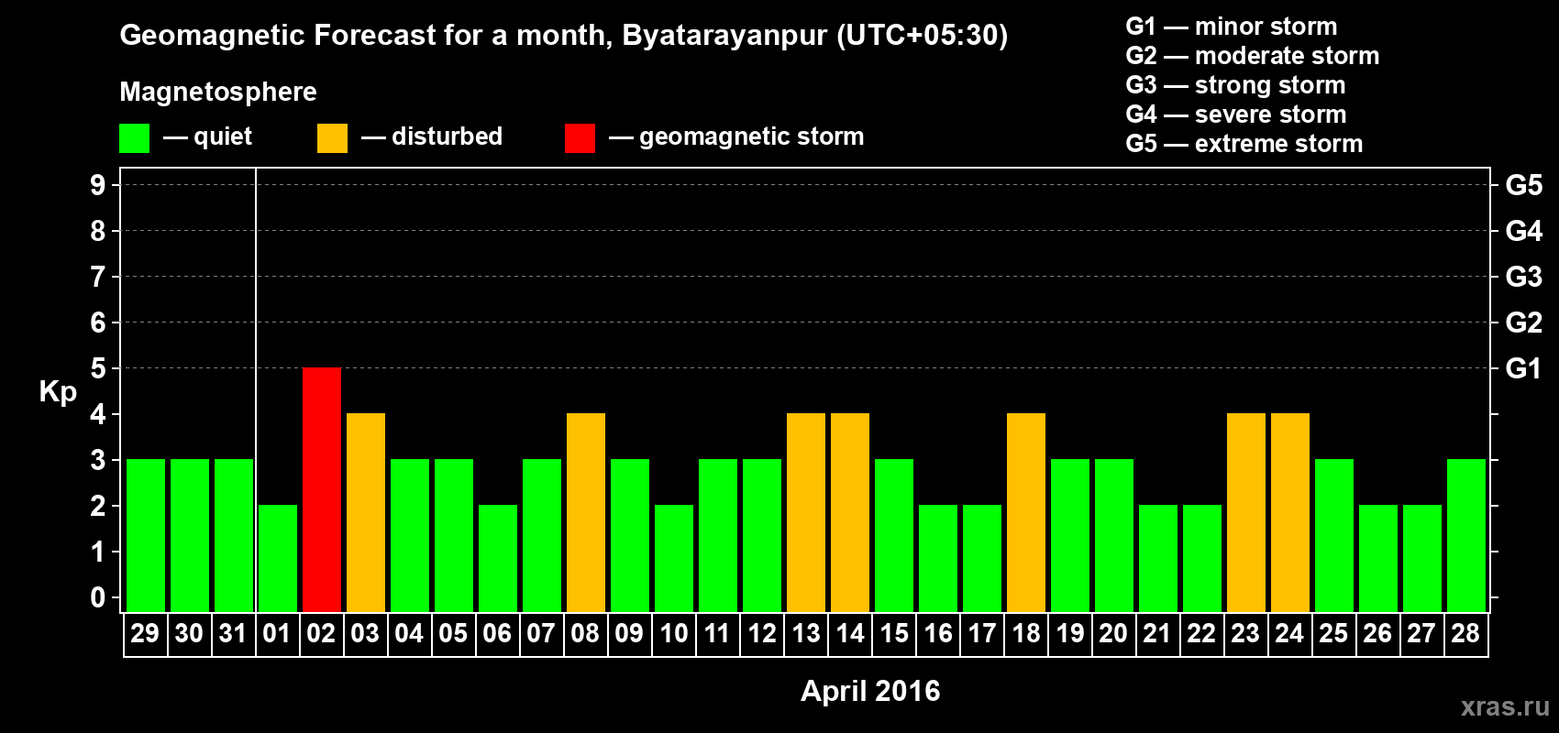Image resolution: width=1559 pixels, height=733 pixels.
Task: Click the date label 13
Action: (x=806, y=634)
